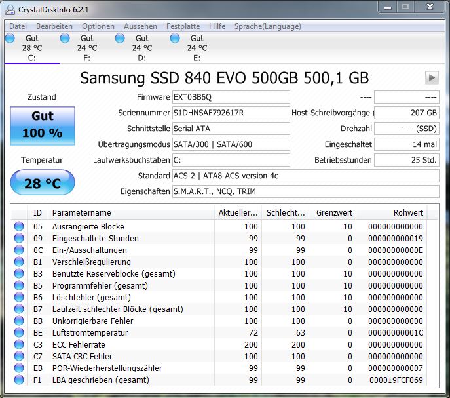
Task: Click raw value 000000000019
Action: coord(396,239)
